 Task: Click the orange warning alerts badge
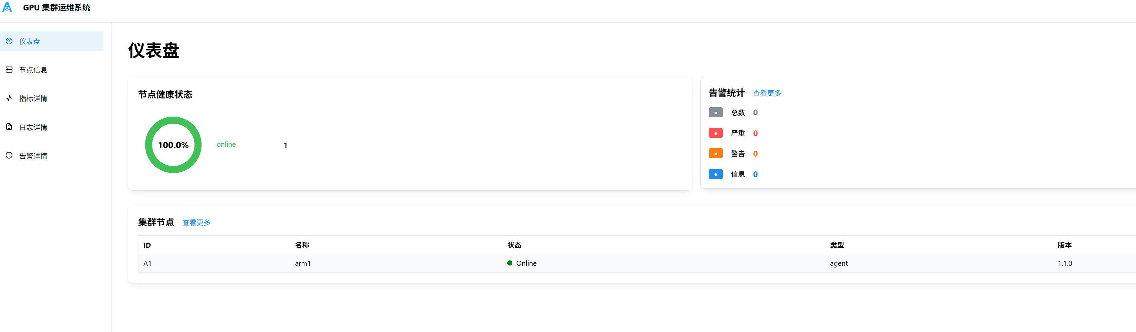tap(715, 154)
